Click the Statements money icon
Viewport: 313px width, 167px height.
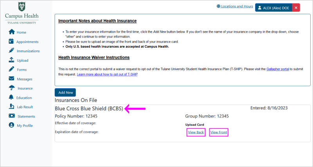click(x=12, y=115)
